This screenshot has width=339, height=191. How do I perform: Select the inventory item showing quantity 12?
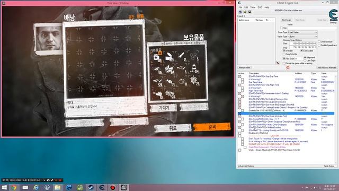(182, 56)
